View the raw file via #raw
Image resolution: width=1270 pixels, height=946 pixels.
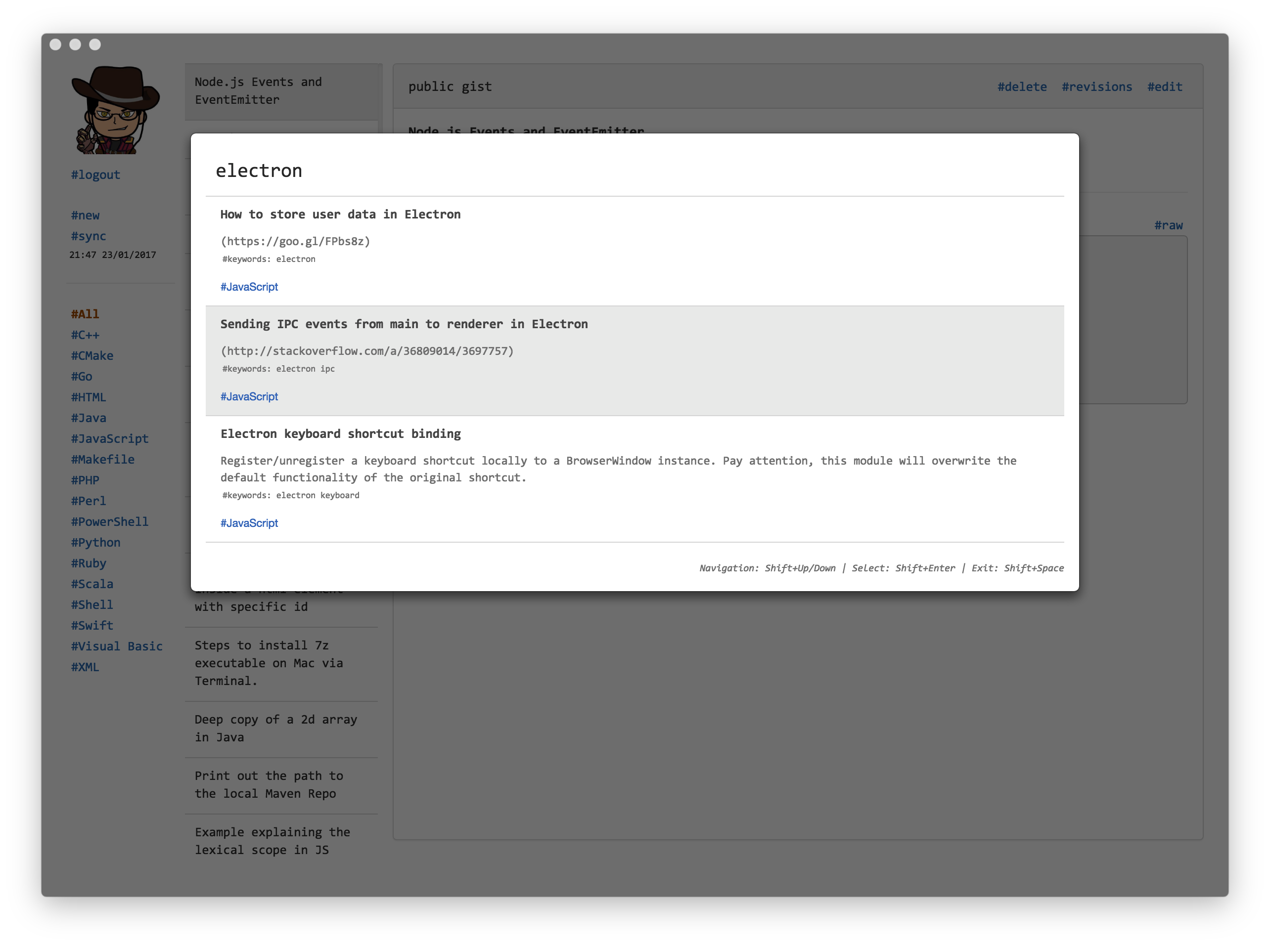tap(1168, 225)
